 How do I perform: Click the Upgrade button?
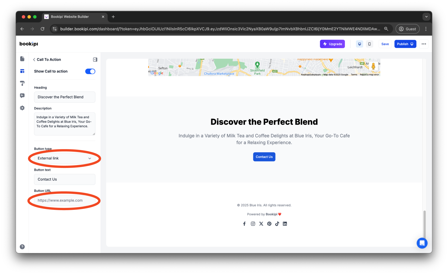(332, 44)
